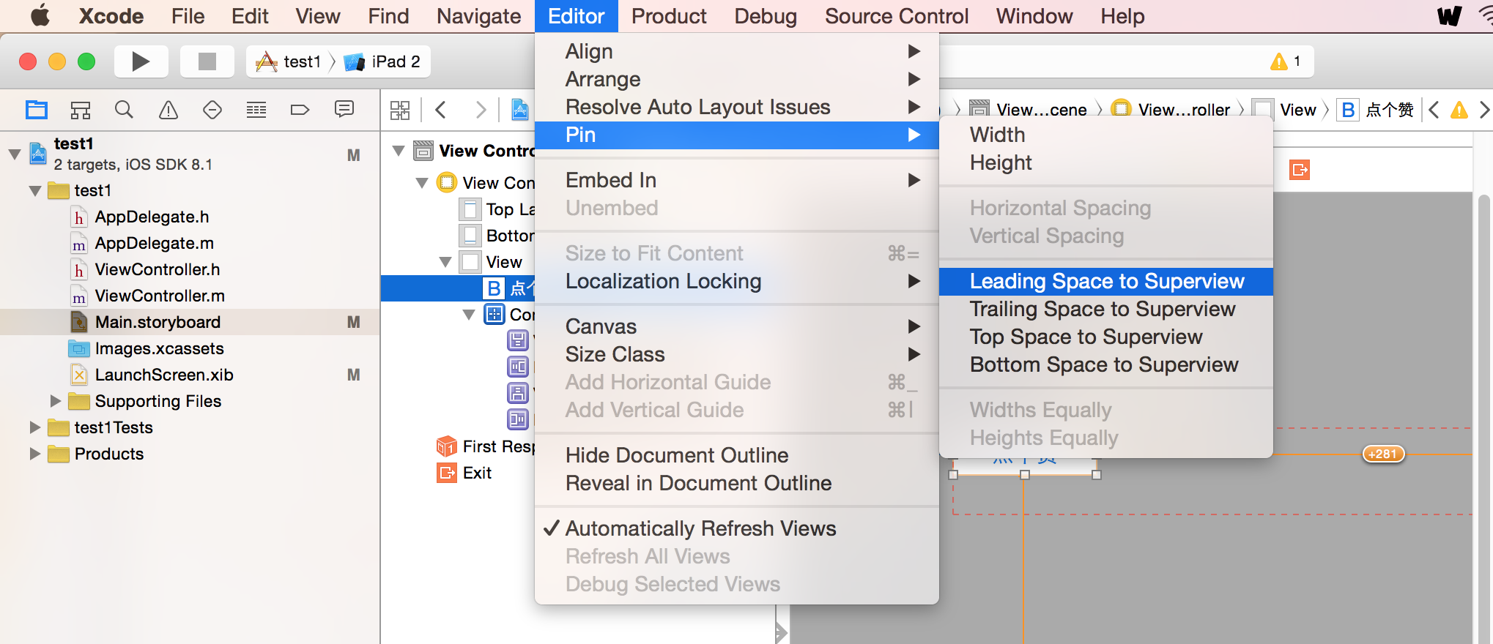Viewport: 1493px width, 644px height.
Task: Open Resolve Auto Layout Issues submenu
Action: (737, 107)
